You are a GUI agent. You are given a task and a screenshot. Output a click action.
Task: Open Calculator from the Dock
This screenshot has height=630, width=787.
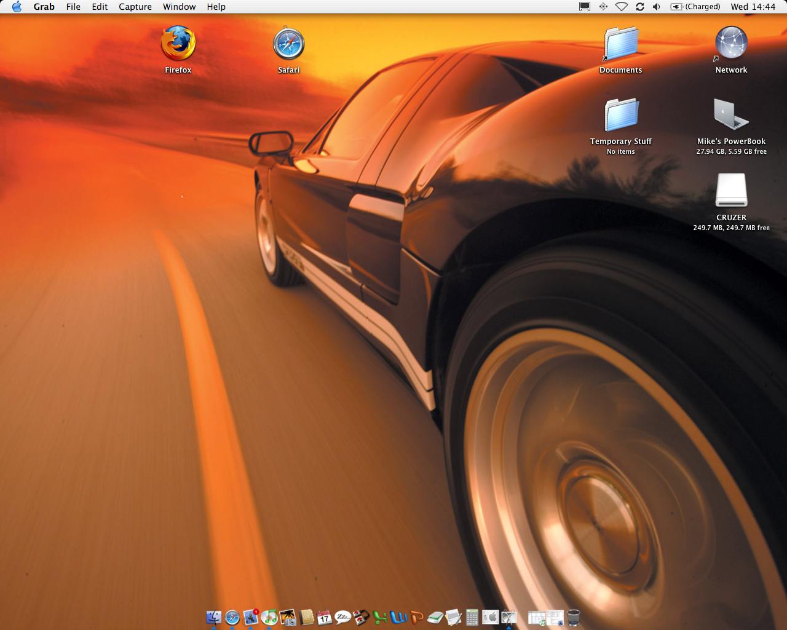point(472,617)
